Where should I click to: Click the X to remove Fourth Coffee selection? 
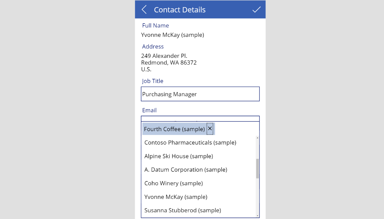pos(210,129)
